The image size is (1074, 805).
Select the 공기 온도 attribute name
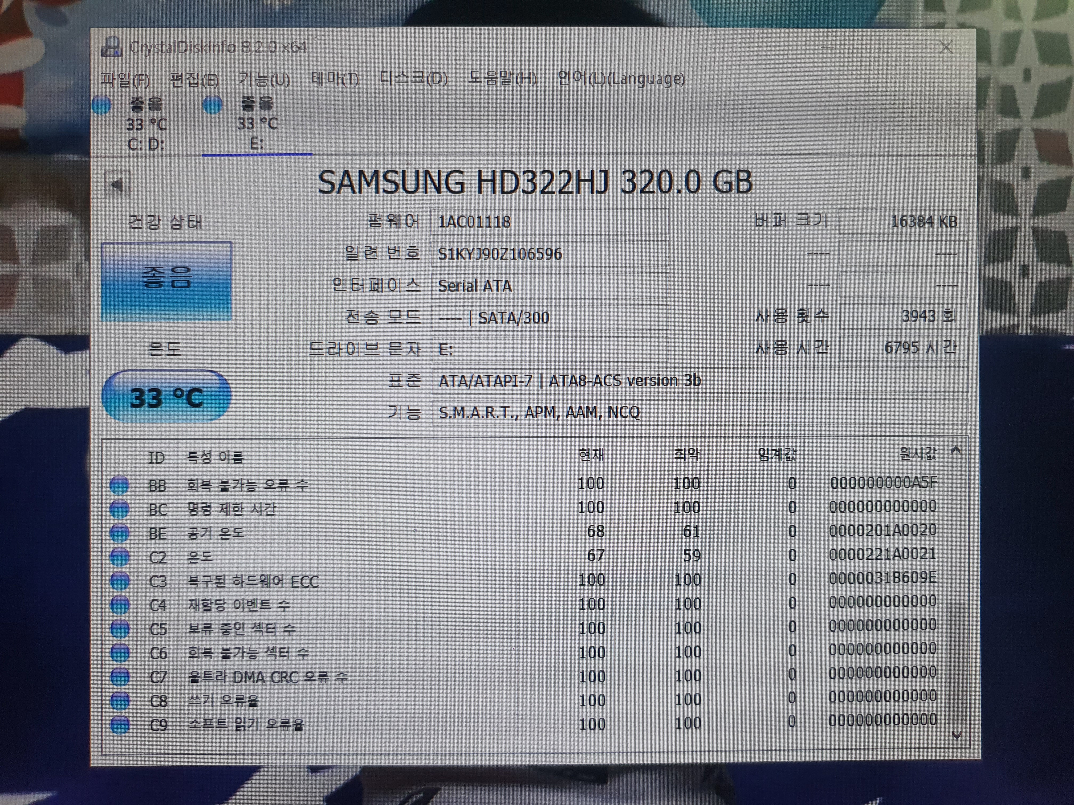(215, 533)
